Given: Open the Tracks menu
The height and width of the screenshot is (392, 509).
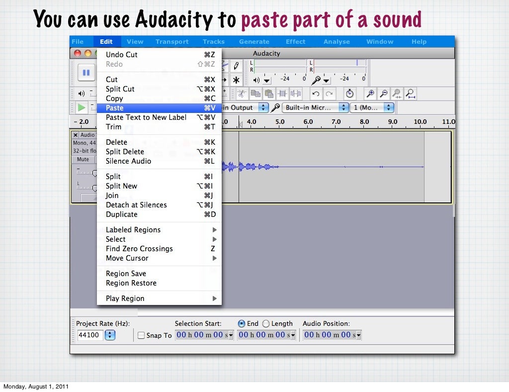Looking at the screenshot, I should click(214, 42).
